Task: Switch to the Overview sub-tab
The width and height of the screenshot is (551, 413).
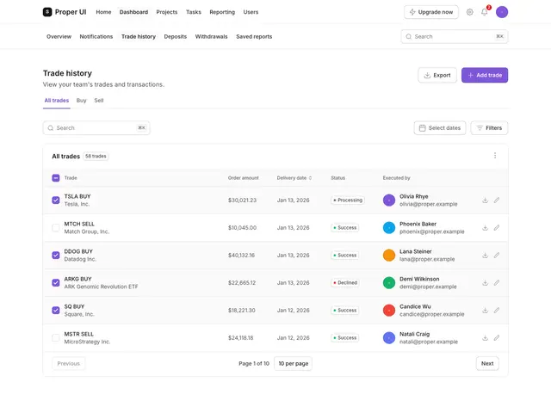Action: (59, 36)
